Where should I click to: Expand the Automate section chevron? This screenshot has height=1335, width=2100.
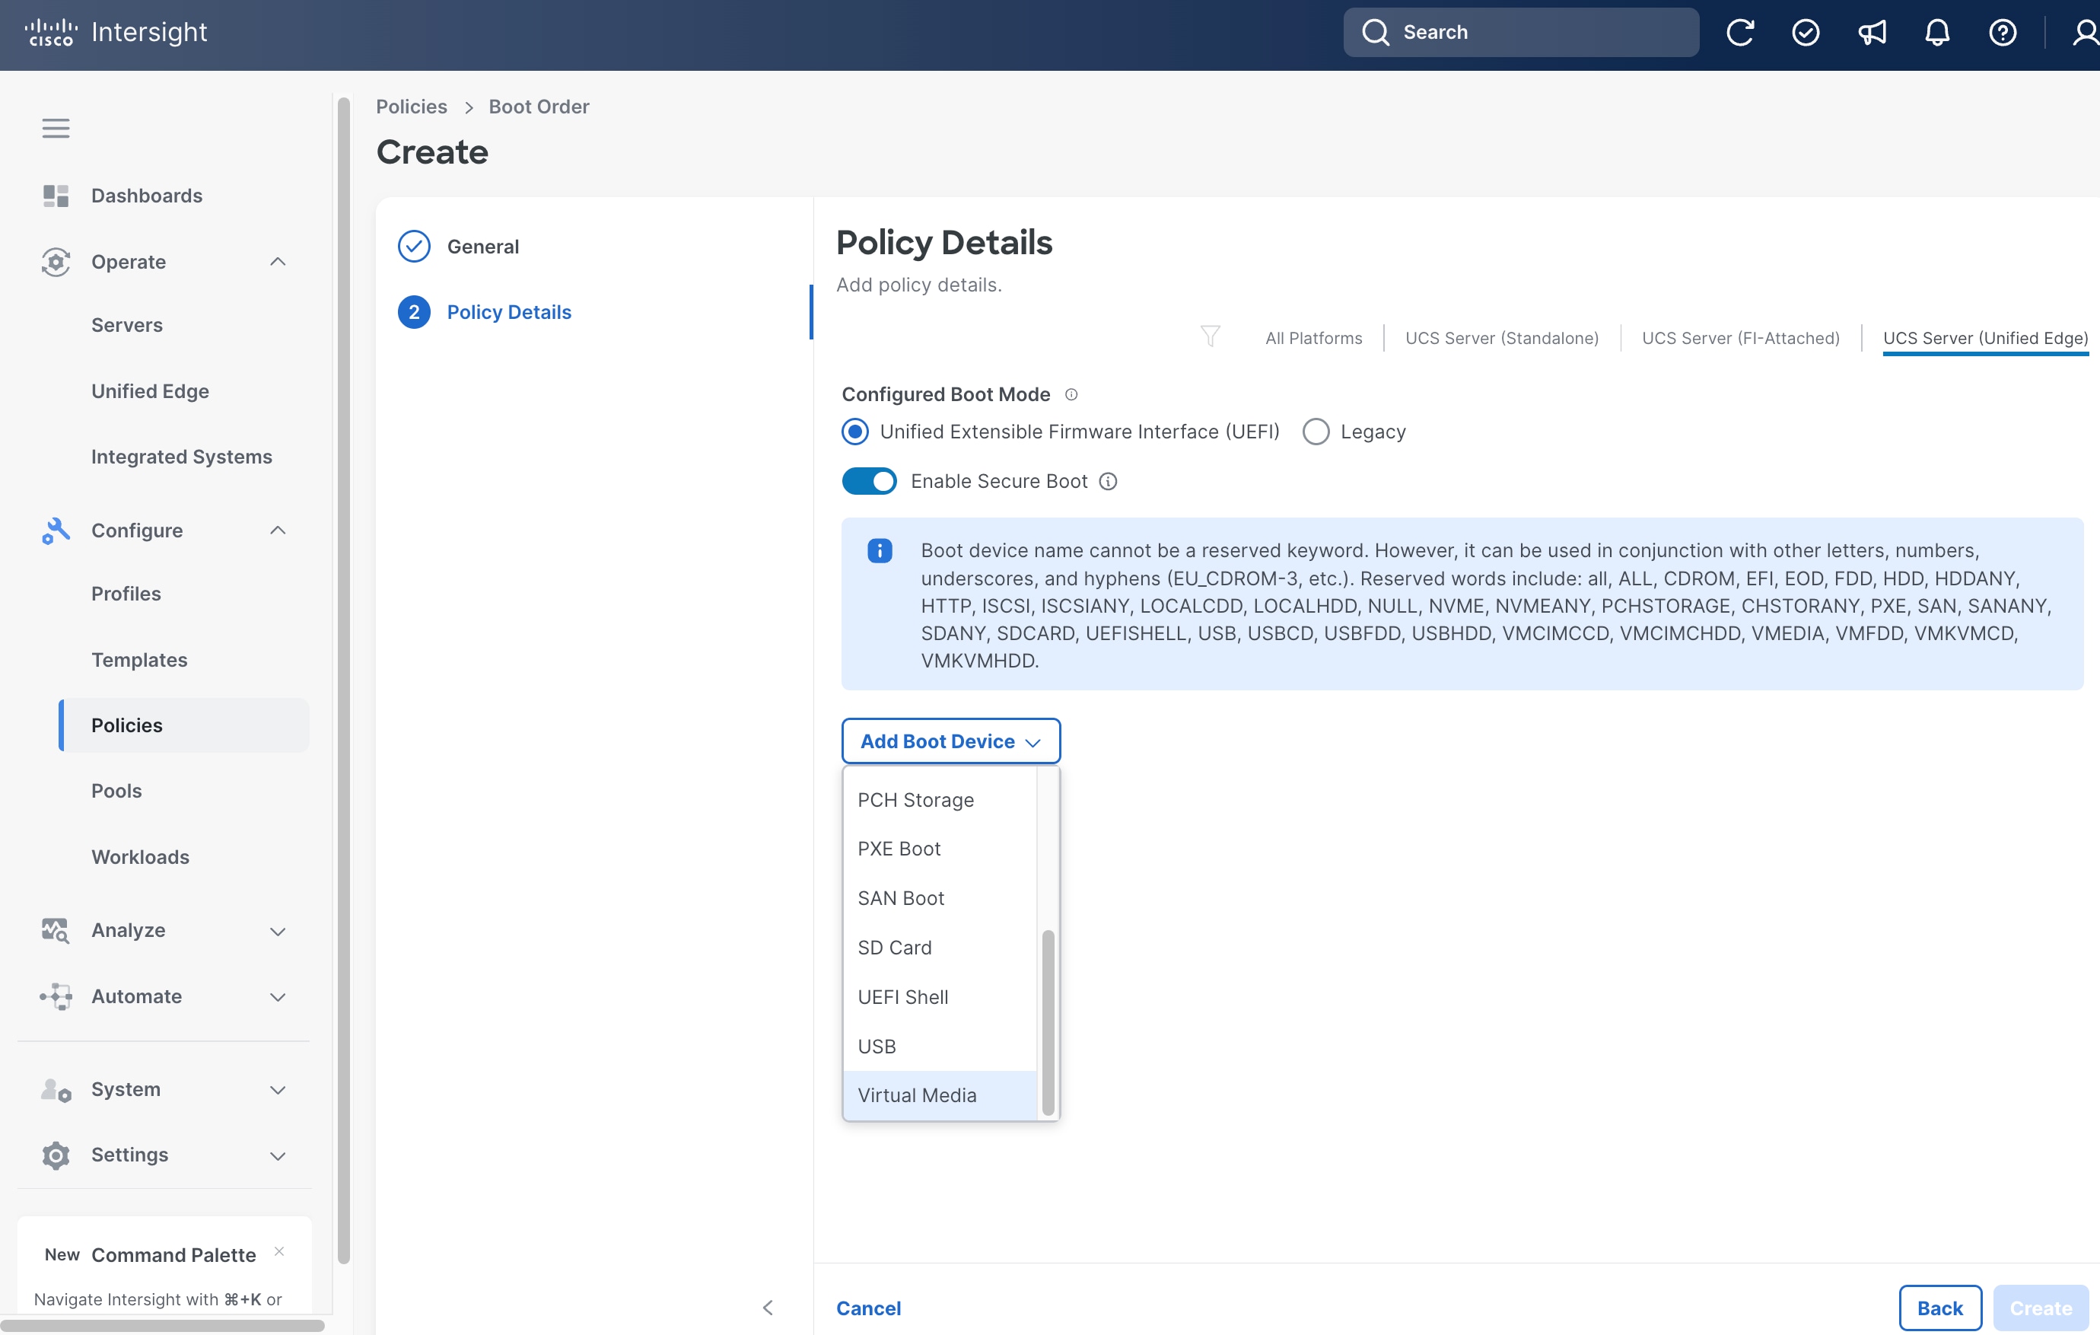click(x=277, y=997)
